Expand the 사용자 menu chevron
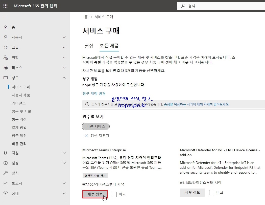Viewport: 265px width, 205px height. coord(64,37)
